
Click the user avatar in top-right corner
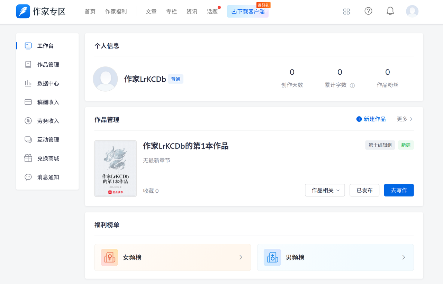point(412,11)
